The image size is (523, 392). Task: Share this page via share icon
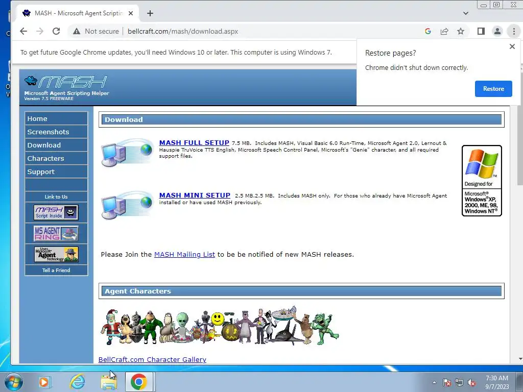(444, 31)
